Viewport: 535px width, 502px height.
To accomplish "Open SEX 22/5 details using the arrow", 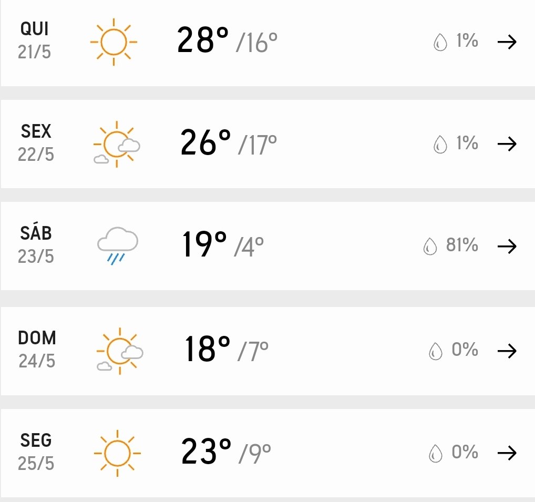I will 507,144.
